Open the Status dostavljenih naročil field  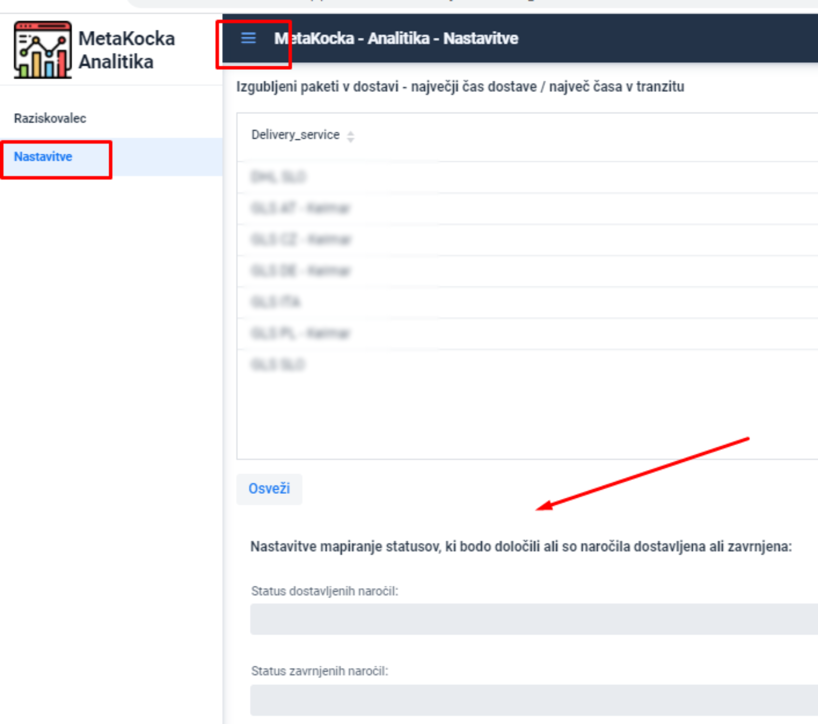pyautogui.click(x=534, y=619)
